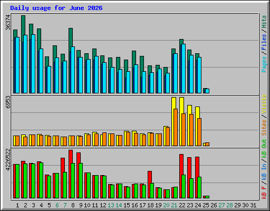Select the red kB F bar for day 18
Image resolution: width=270 pixels, height=211 pixels.
[150, 177]
